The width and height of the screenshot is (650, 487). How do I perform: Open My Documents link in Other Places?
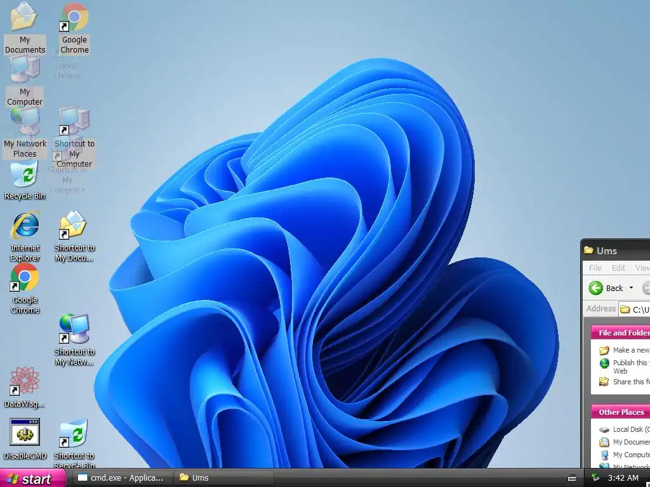tap(632, 442)
